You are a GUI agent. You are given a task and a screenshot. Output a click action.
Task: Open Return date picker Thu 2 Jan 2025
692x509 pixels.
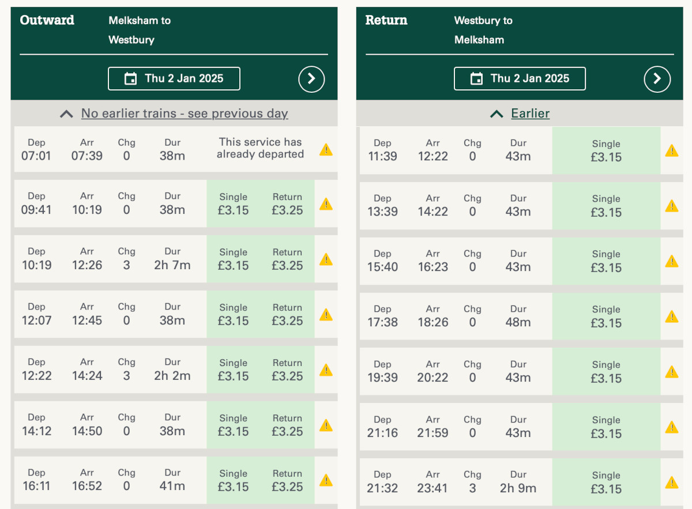pyautogui.click(x=520, y=79)
